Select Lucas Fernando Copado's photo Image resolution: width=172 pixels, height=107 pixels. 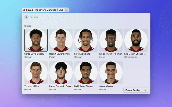click(61, 72)
